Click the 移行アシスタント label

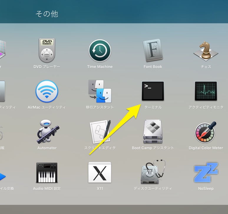[x=100, y=107]
